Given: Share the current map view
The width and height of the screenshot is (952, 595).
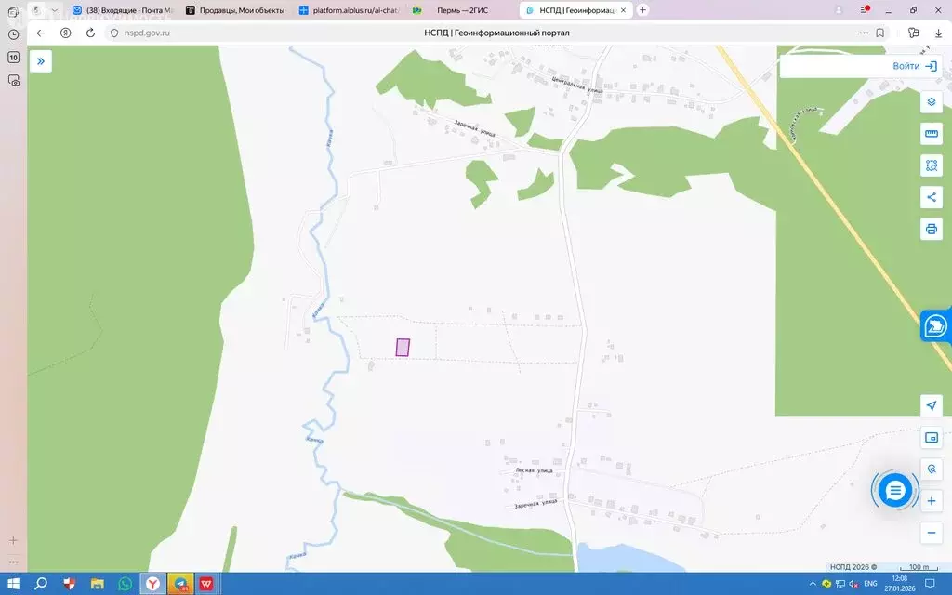Looking at the screenshot, I should click(x=931, y=197).
